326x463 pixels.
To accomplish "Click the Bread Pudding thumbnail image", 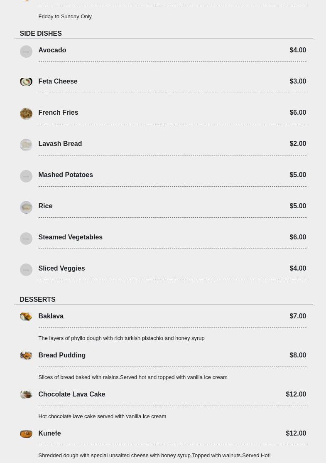I will [x=26, y=356].
